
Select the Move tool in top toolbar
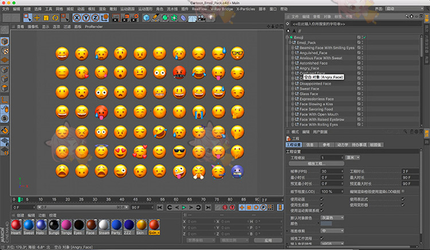click(x=37, y=18)
